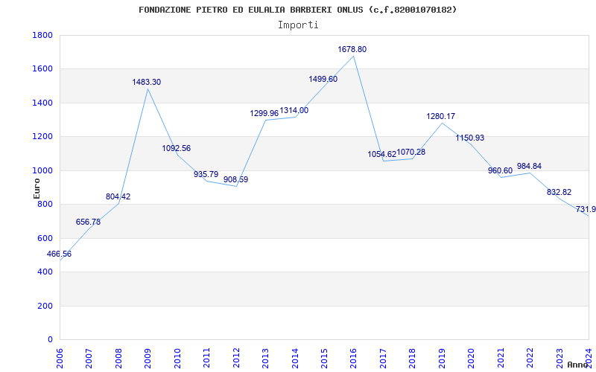Select the 1314.00 data label

pyautogui.click(x=294, y=110)
